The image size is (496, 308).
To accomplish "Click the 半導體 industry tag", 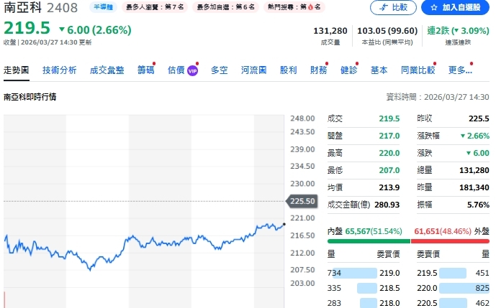I will pos(104,7).
